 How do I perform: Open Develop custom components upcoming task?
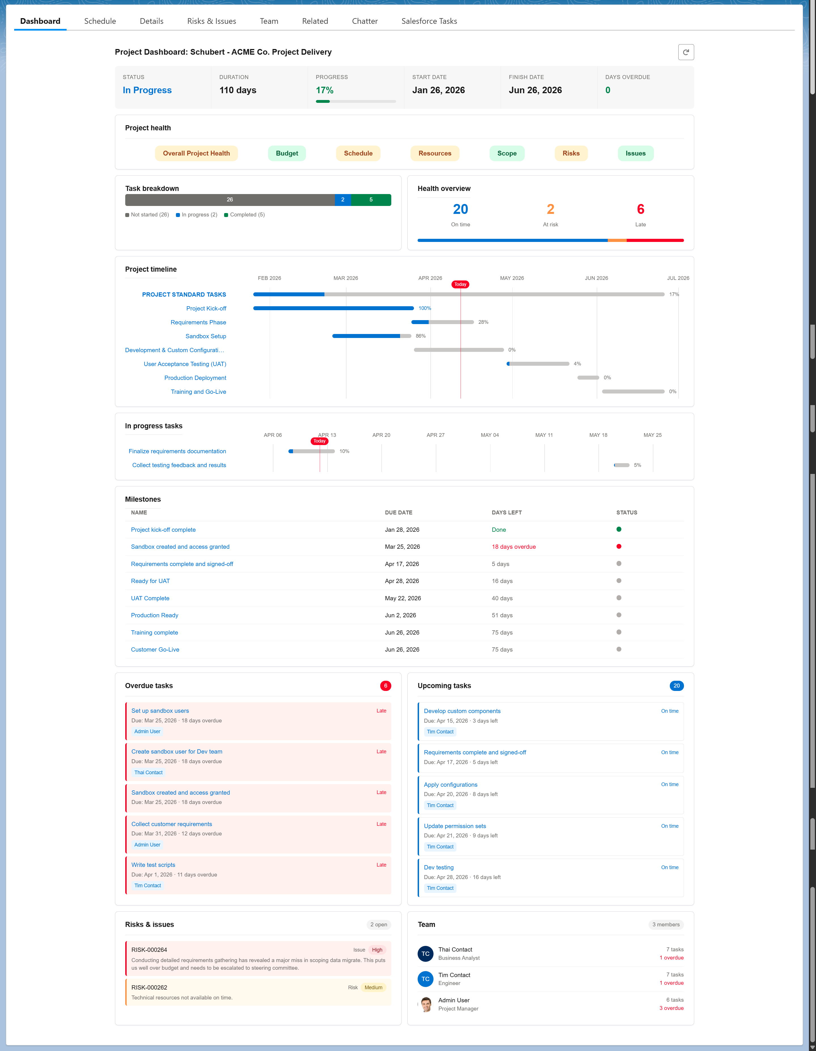click(x=462, y=711)
